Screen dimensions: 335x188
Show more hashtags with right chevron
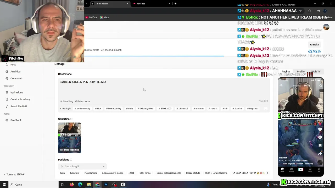point(266,109)
